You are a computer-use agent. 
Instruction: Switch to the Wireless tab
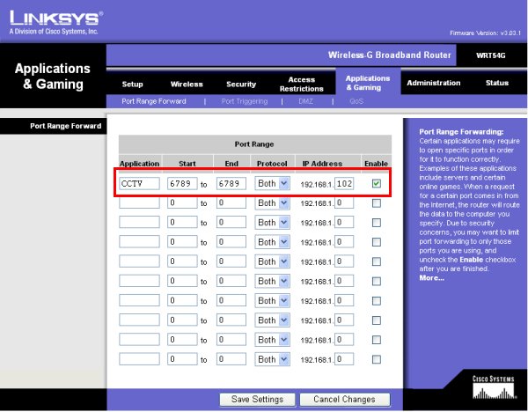[x=187, y=84]
